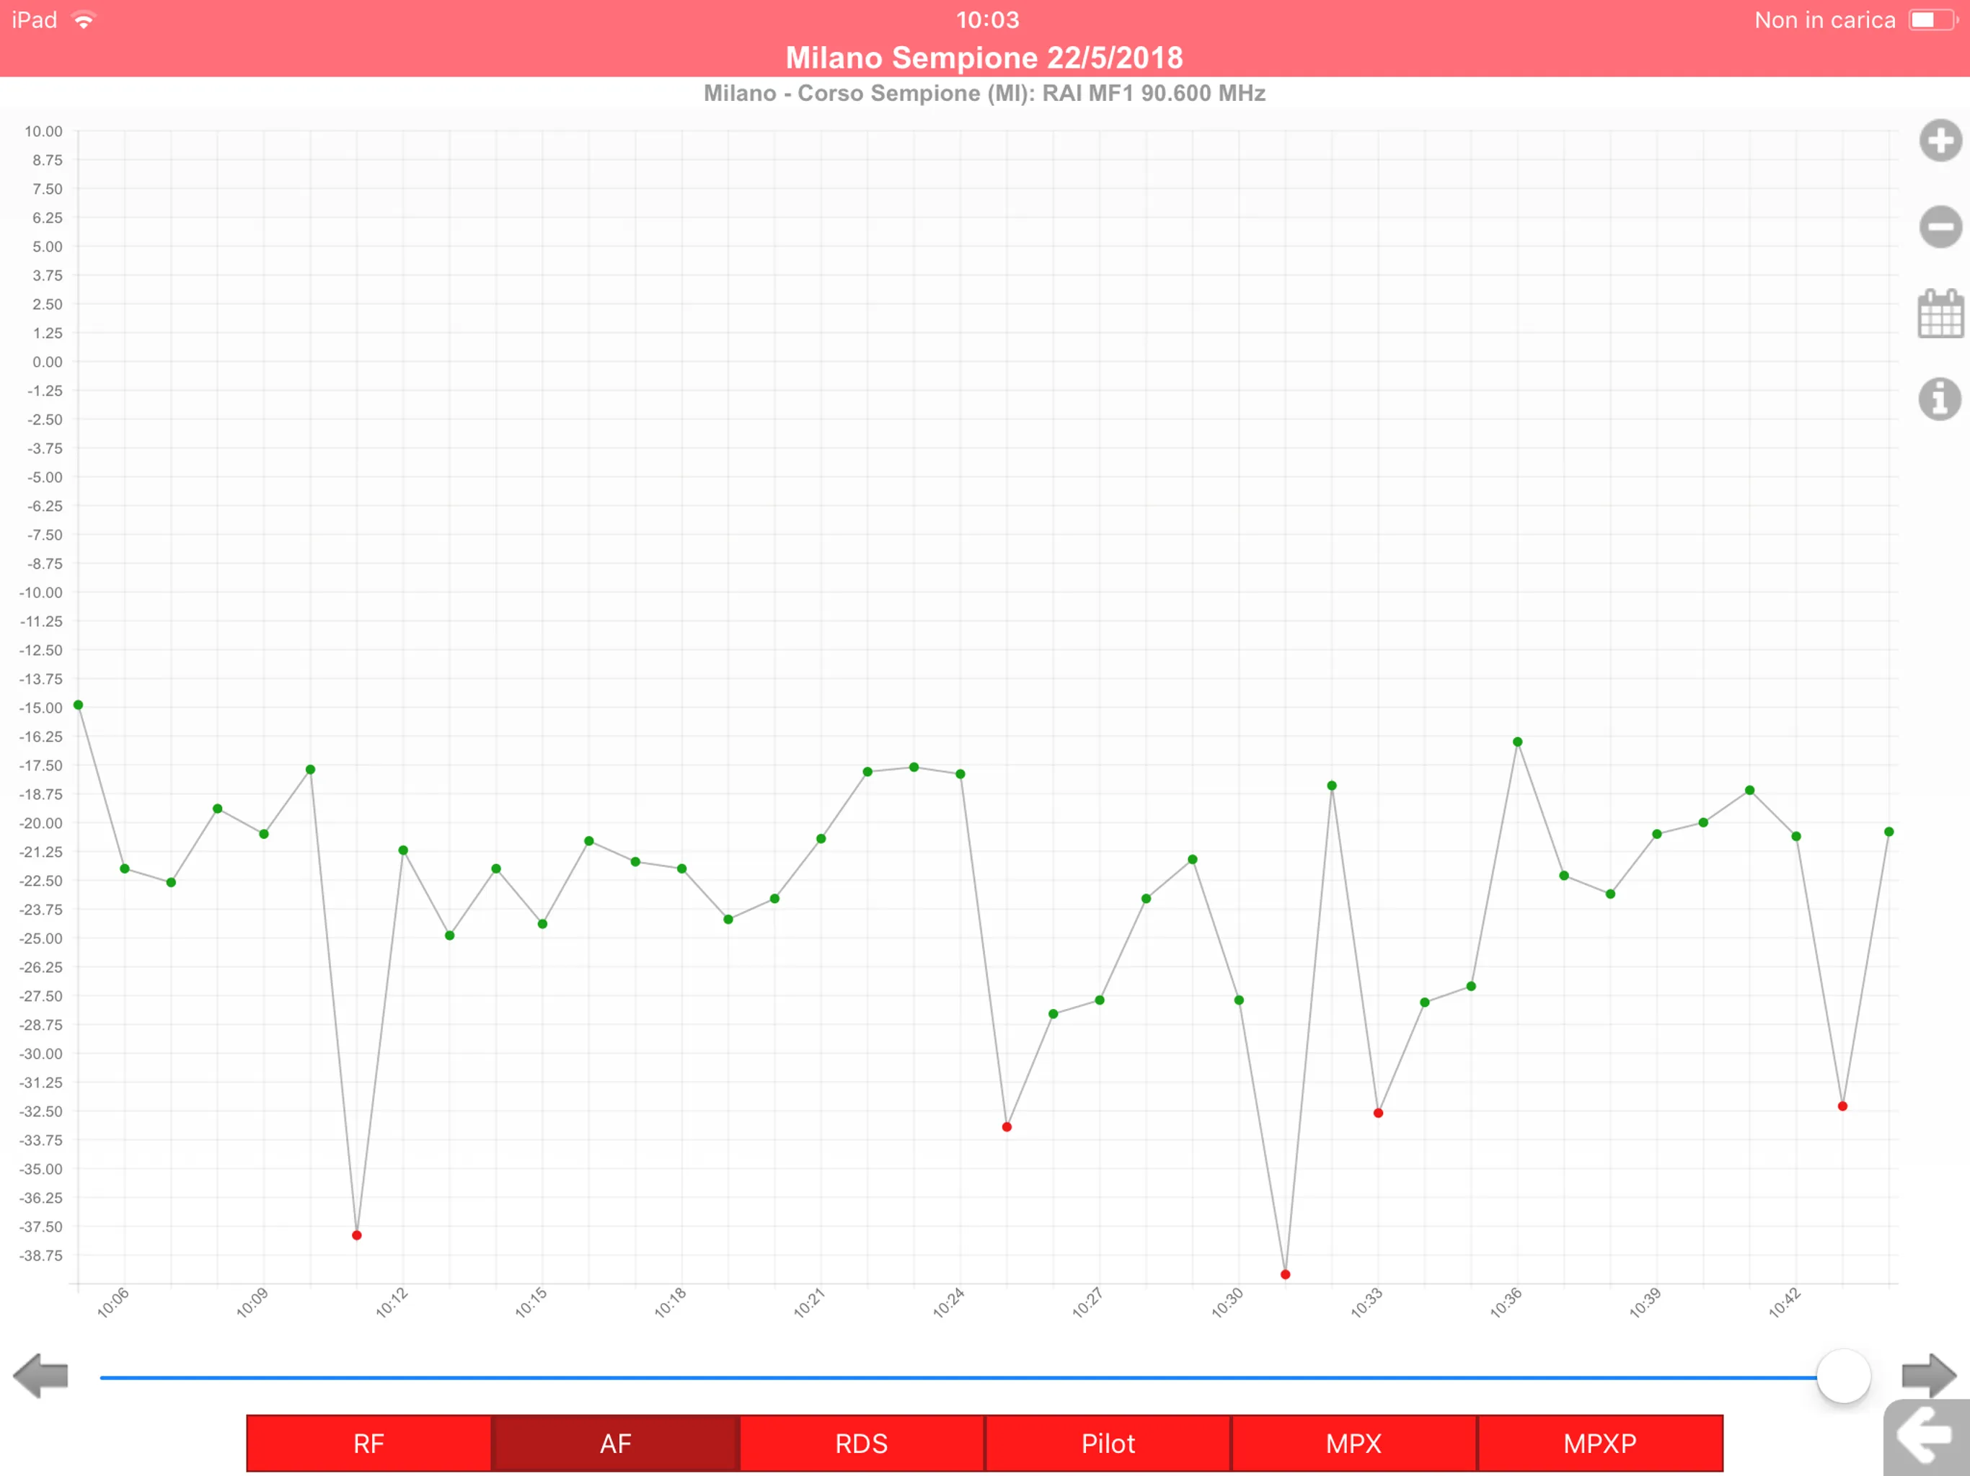Click the timeline slider handle

click(1842, 1377)
